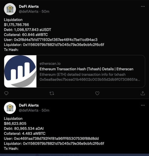This screenshot has height=156, width=149.
Task: Open the Ethereum Transaction Hash Details Etherscan card
Action: (x=74, y=71)
